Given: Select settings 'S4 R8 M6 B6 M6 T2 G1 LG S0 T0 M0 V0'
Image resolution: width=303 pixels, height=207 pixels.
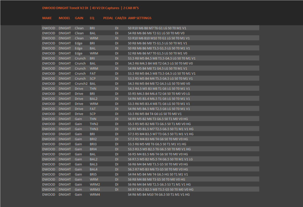Looking at the screenshot, I should 156,33.
